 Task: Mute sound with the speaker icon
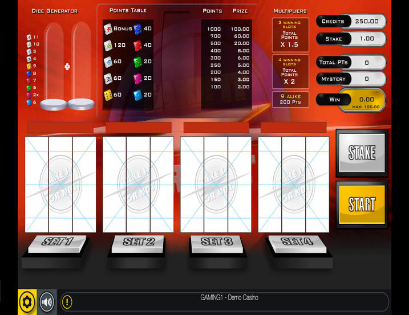(x=47, y=302)
